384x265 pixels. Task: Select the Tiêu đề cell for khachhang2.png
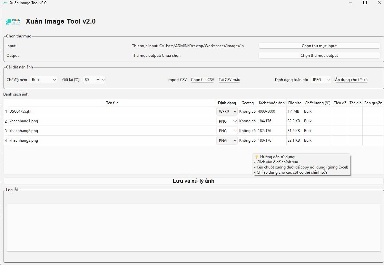click(340, 131)
